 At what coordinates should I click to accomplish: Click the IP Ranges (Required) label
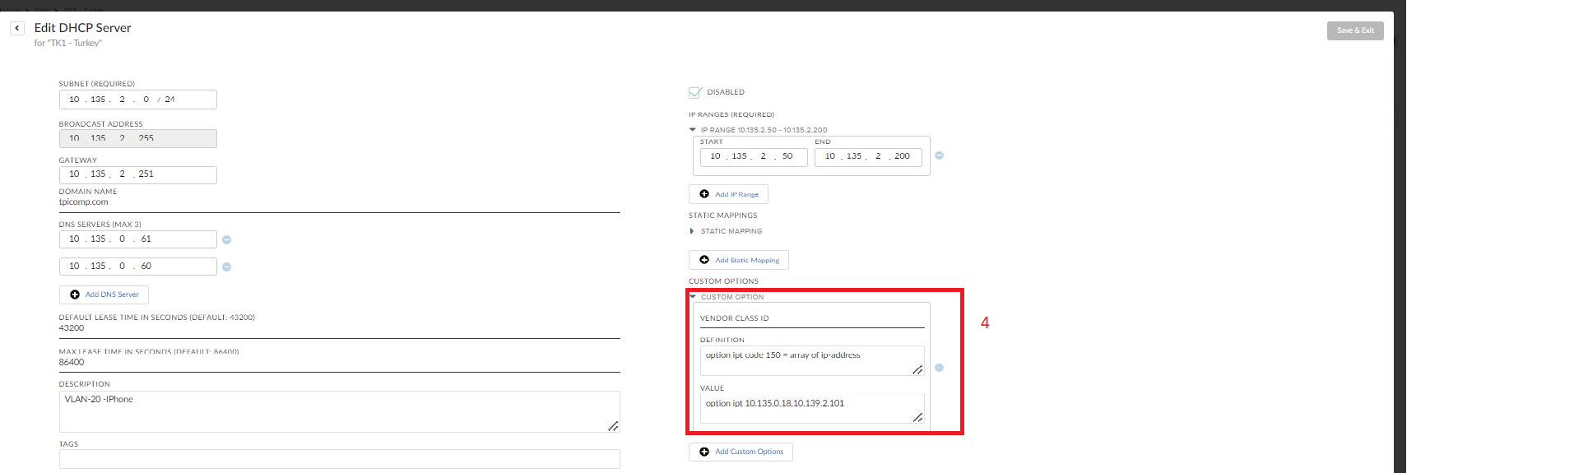pos(731,114)
